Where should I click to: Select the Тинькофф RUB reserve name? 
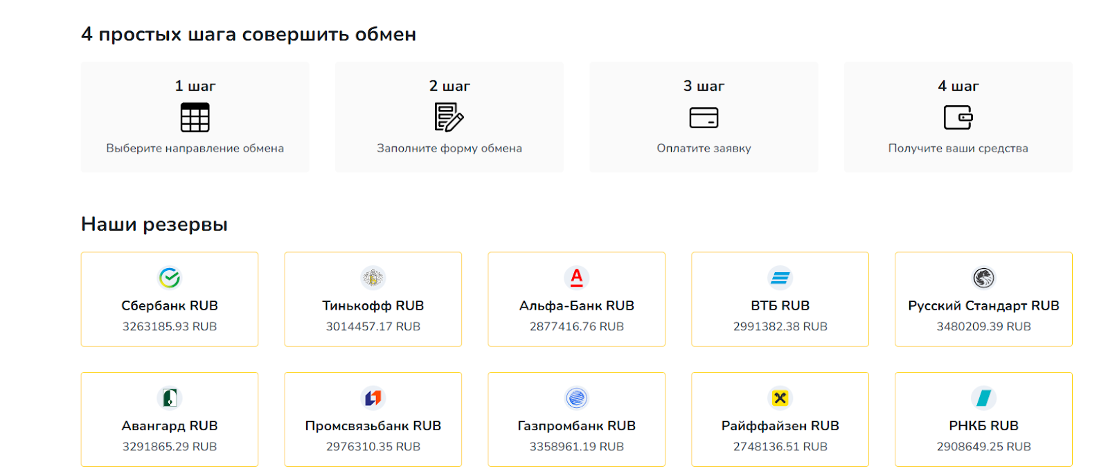click(x=373, y=305)
